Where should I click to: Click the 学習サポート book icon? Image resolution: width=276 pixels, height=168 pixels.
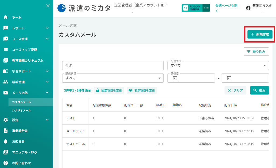6,71
